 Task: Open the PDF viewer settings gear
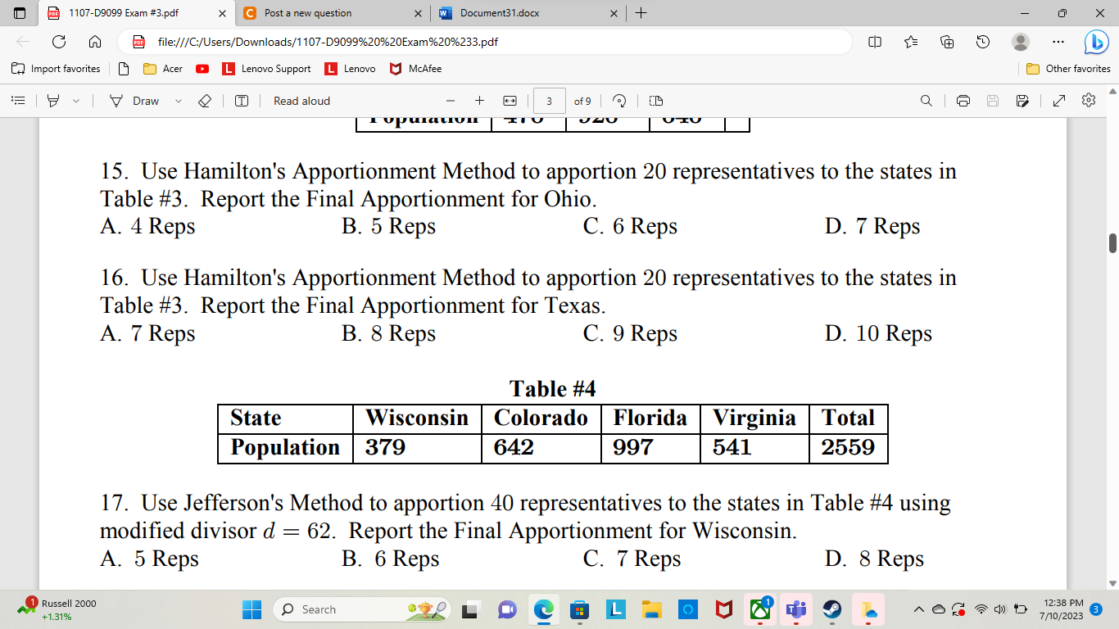(x=1089, y=100)
